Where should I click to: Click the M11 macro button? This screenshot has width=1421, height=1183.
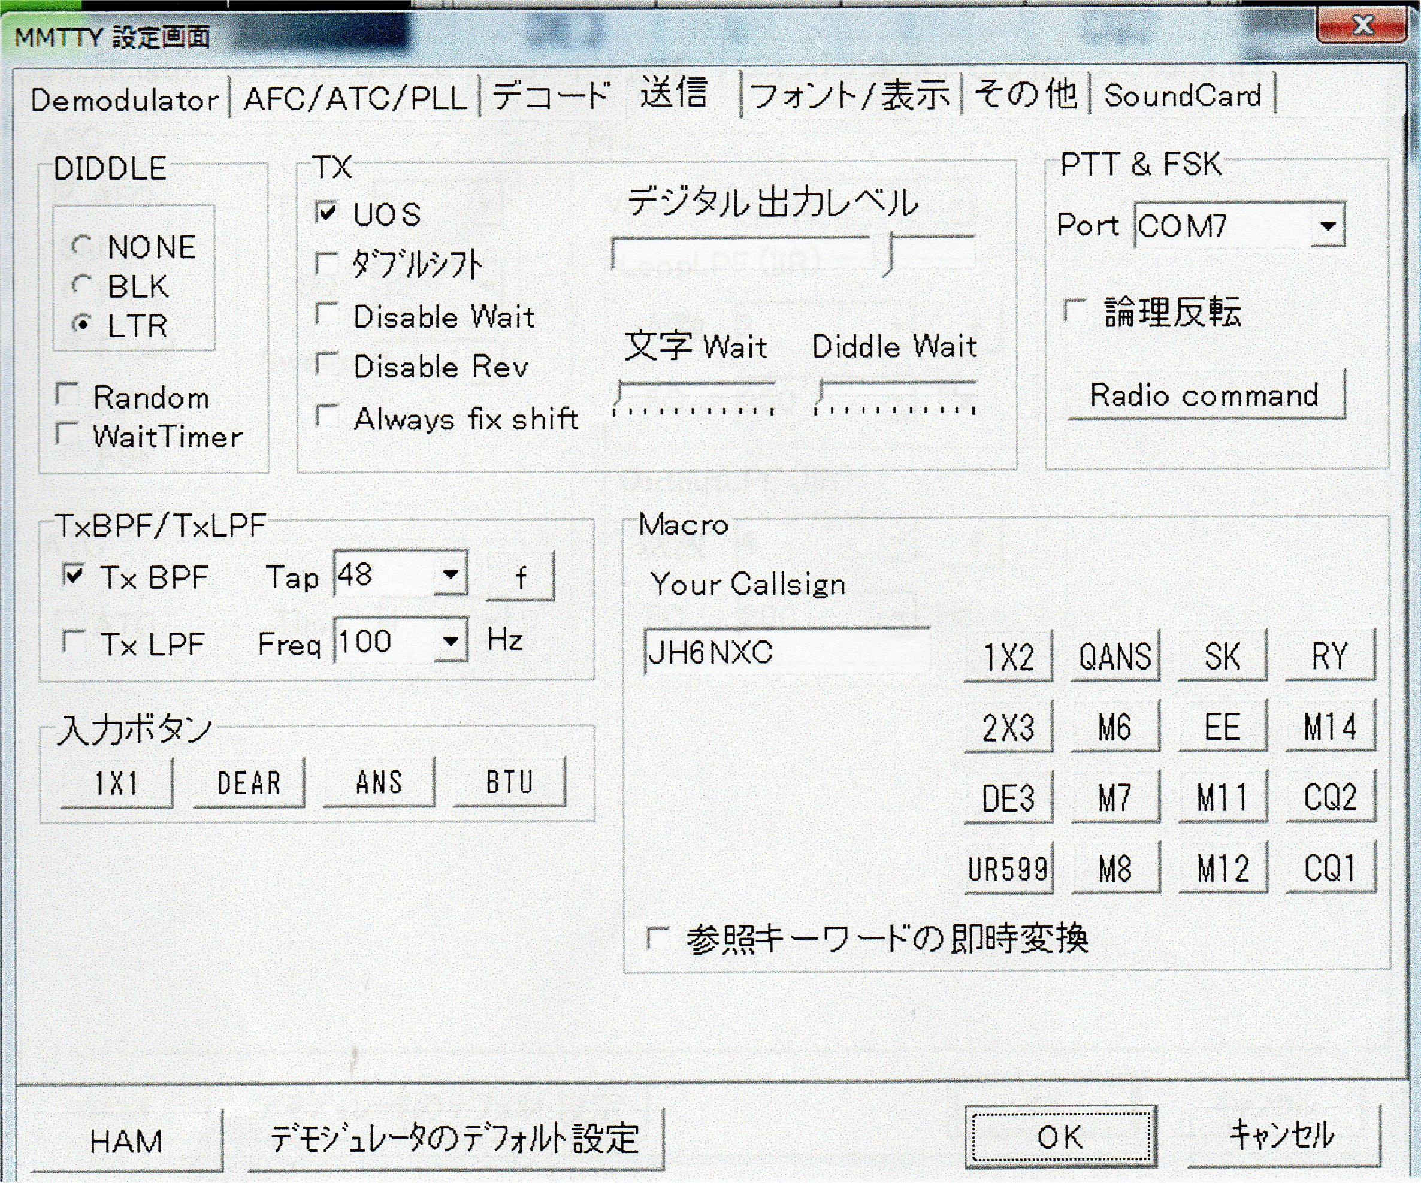tap(1222, 797)
